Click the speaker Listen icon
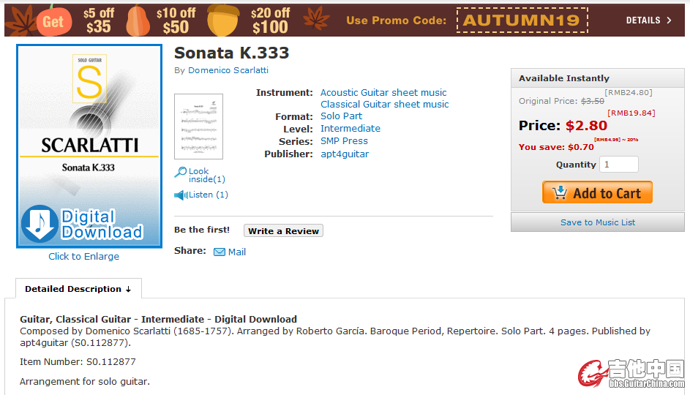This screenshot has height=395, width=690. tap(181, 195)
